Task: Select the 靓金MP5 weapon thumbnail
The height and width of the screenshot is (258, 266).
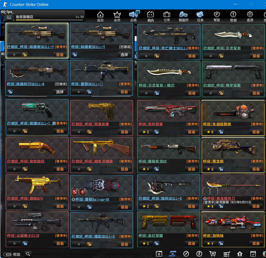Action: pos(37,185)
